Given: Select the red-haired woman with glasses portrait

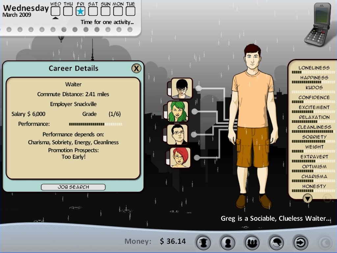Looking at the screenshot, I should pyautogui.click(x=180, y=157).
